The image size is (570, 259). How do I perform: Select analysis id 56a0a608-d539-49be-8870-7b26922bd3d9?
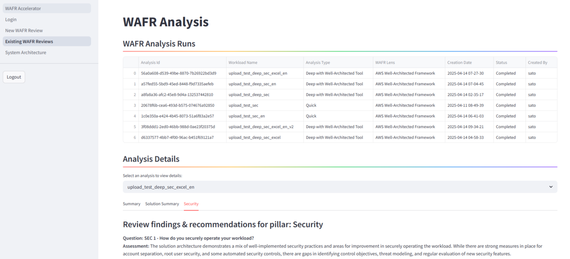click(182, 74)
